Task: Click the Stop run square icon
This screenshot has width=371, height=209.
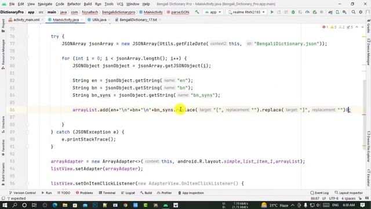Action: [321, 12]
